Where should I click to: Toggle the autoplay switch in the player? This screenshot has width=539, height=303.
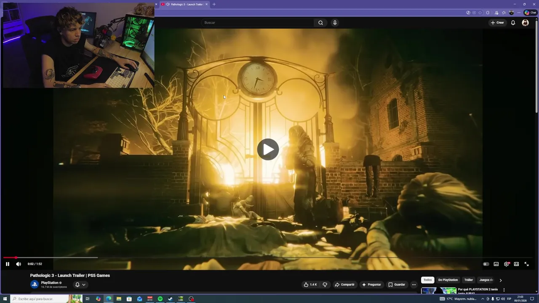pyautogui.click(x=486, y=264)
